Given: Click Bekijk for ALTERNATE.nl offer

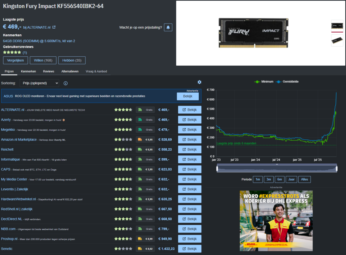Looking at the screenshot, I should 190,110.
